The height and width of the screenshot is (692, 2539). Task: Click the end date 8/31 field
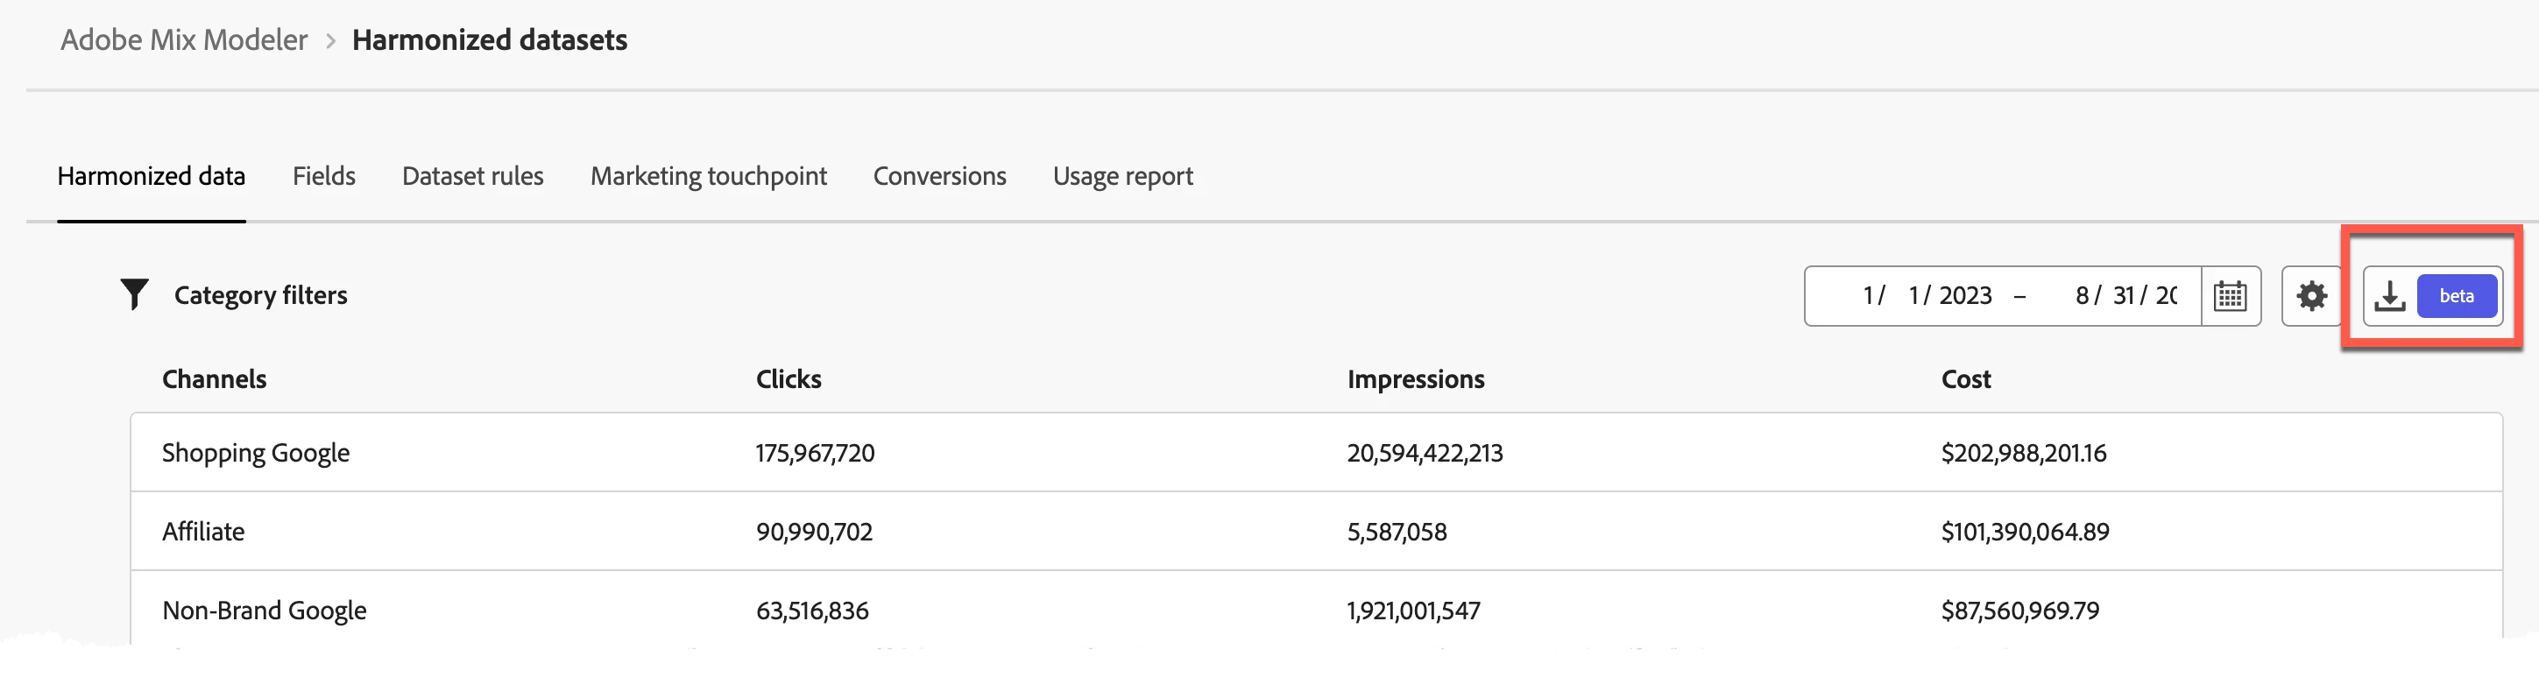(x=2126, y=296)
